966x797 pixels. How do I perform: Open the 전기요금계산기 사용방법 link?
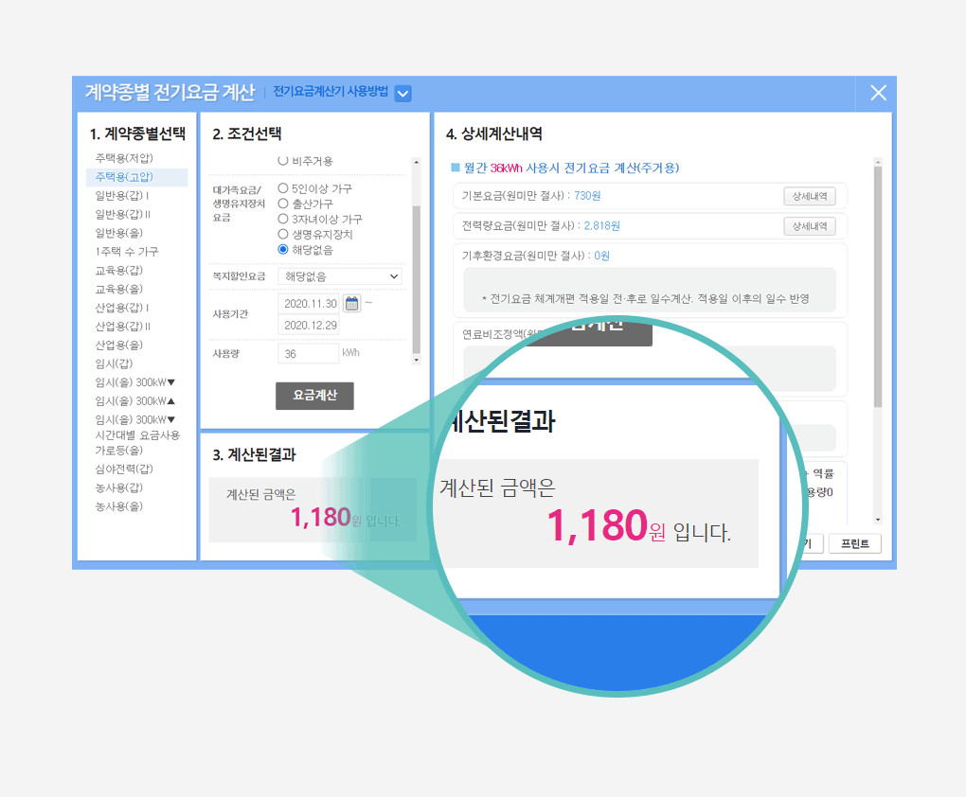click(x=331, y=93)
